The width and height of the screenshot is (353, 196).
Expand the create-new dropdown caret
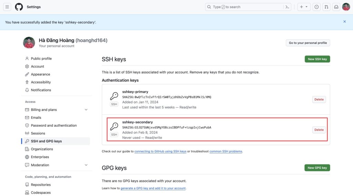pos(306,7)
